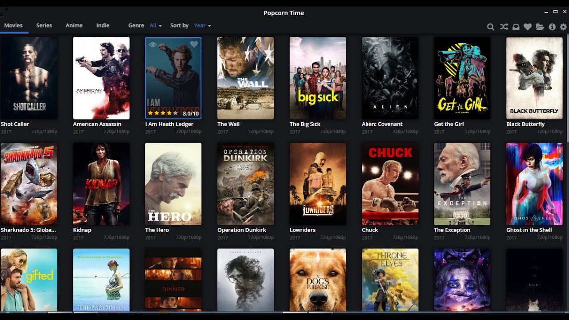This screenshot has height=320, width=569.
Task: Open the search icon in toolbar
Action: pyautogui.click(x=490, y=27)
